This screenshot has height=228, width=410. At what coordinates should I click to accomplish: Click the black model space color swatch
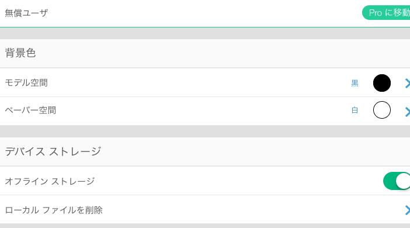[382, 83]
